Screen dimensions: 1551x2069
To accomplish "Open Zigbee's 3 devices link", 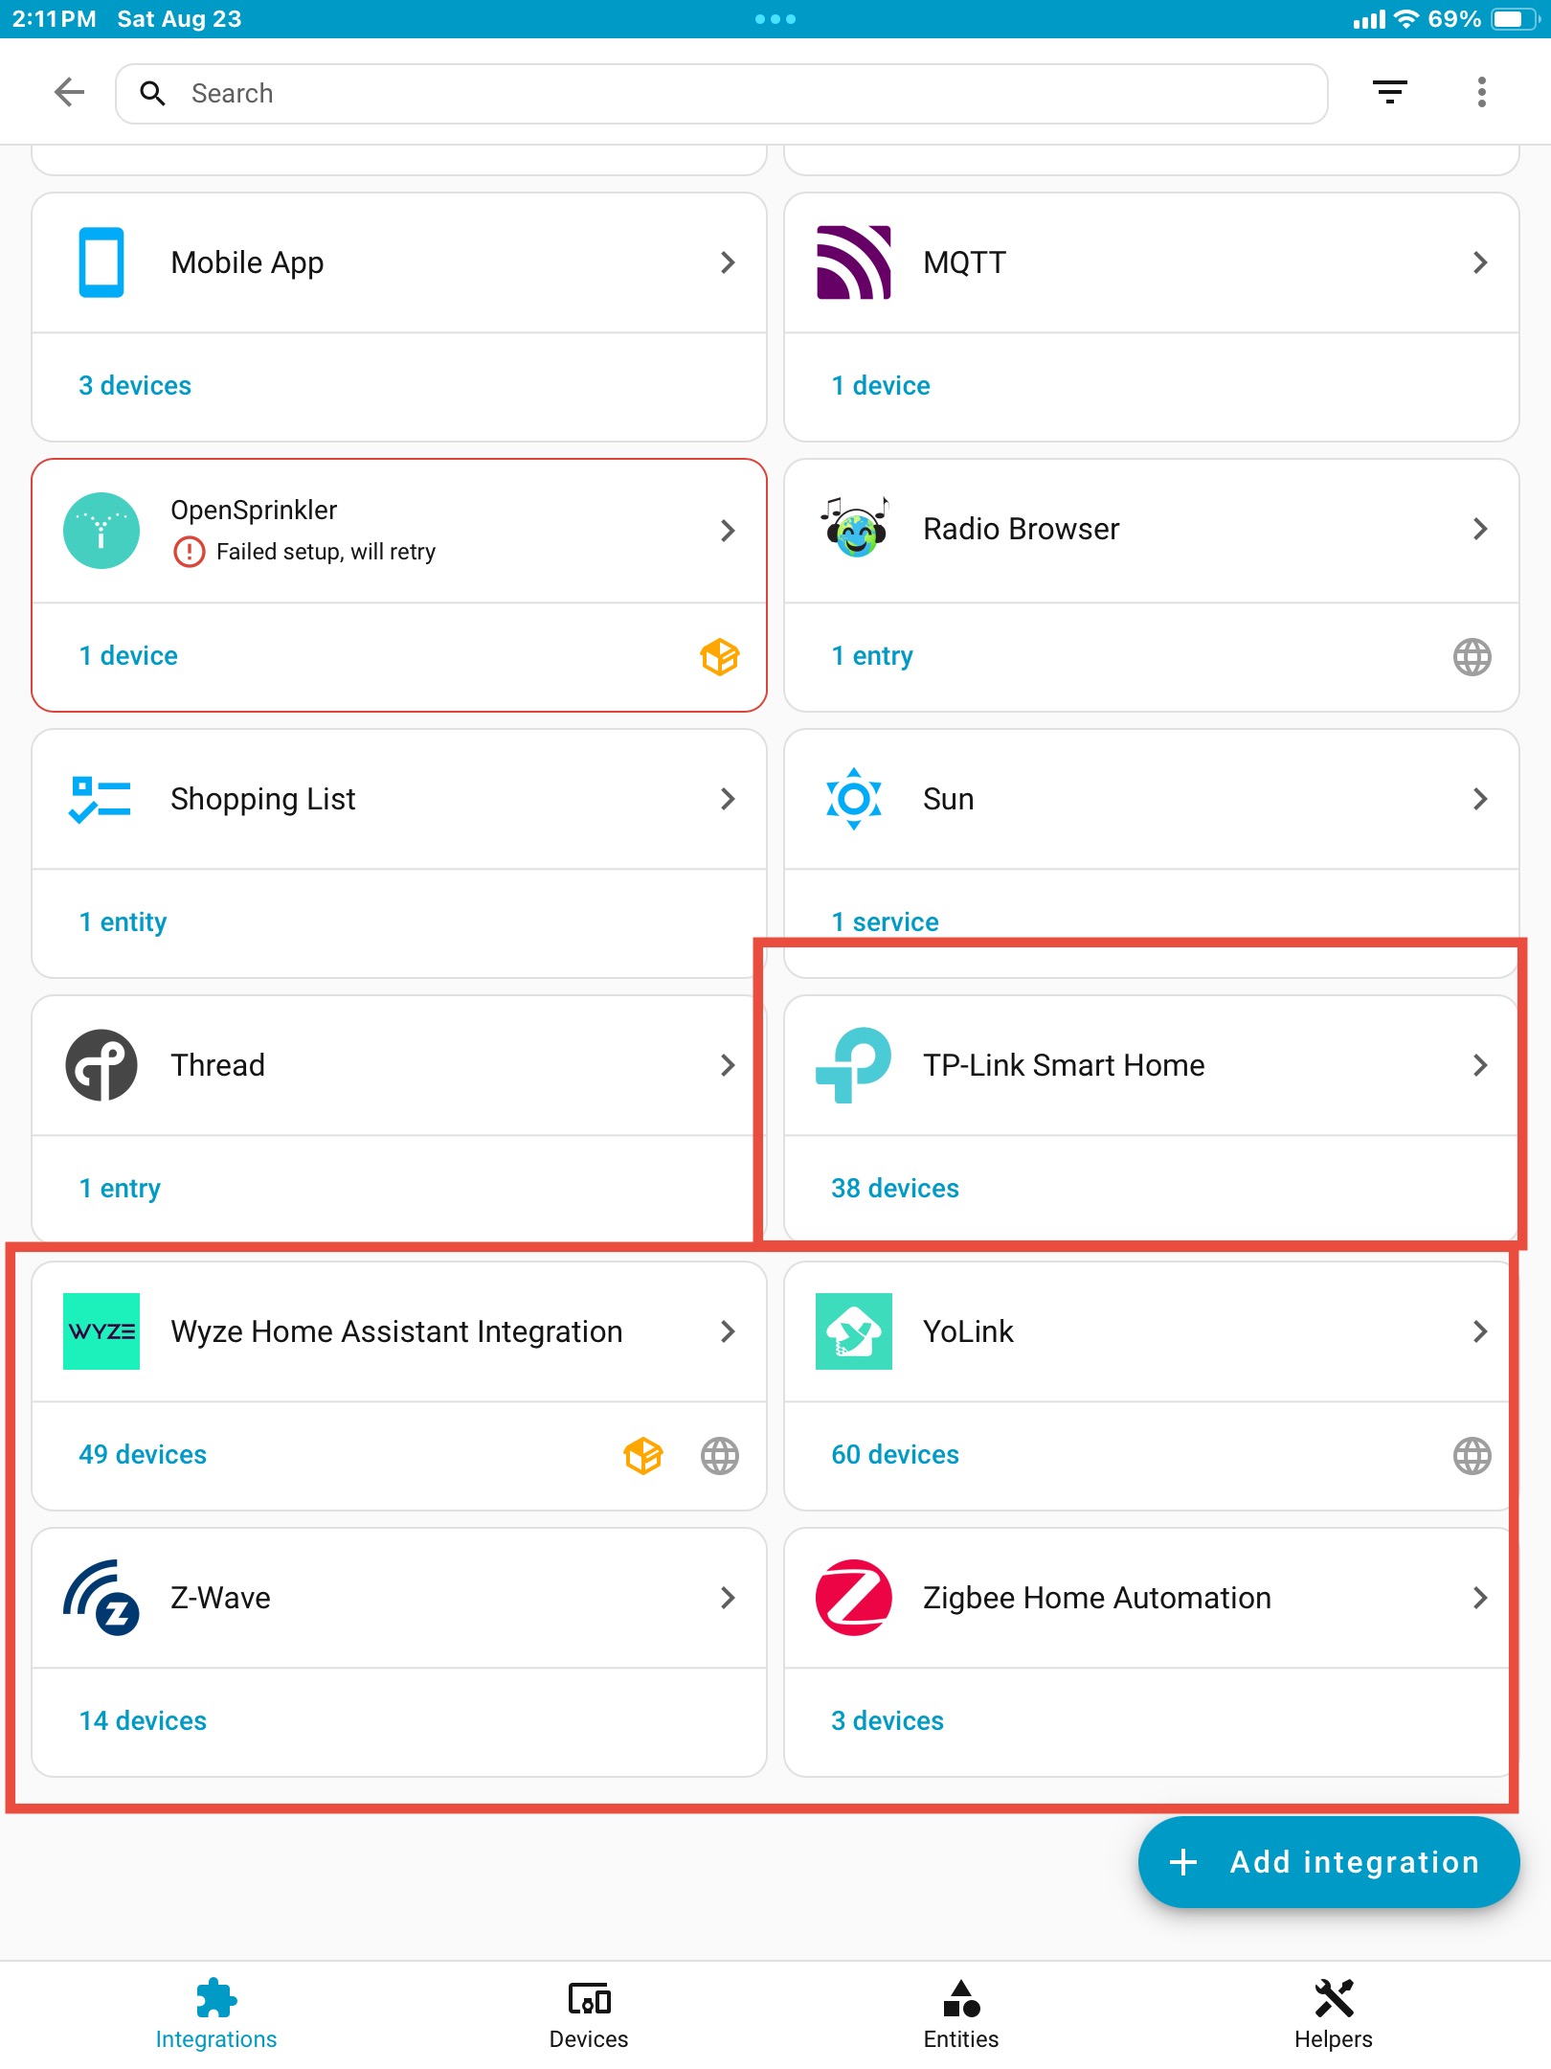I will point(888,1720).
